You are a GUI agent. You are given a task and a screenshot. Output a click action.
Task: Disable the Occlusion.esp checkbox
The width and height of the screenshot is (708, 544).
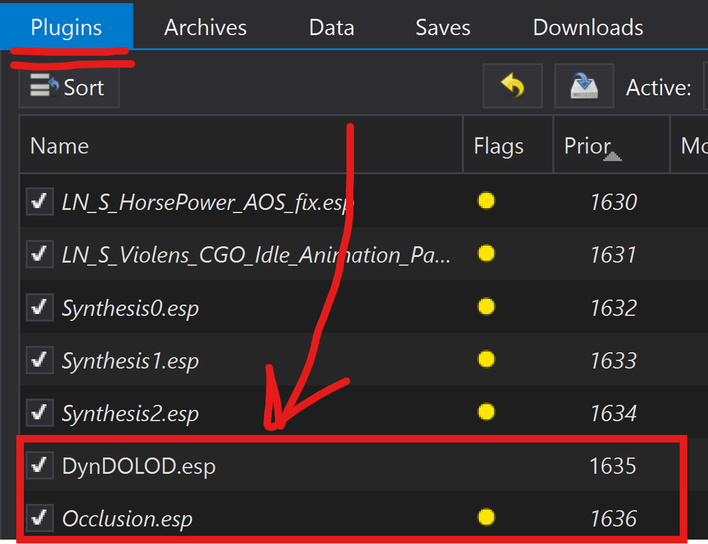40,518
